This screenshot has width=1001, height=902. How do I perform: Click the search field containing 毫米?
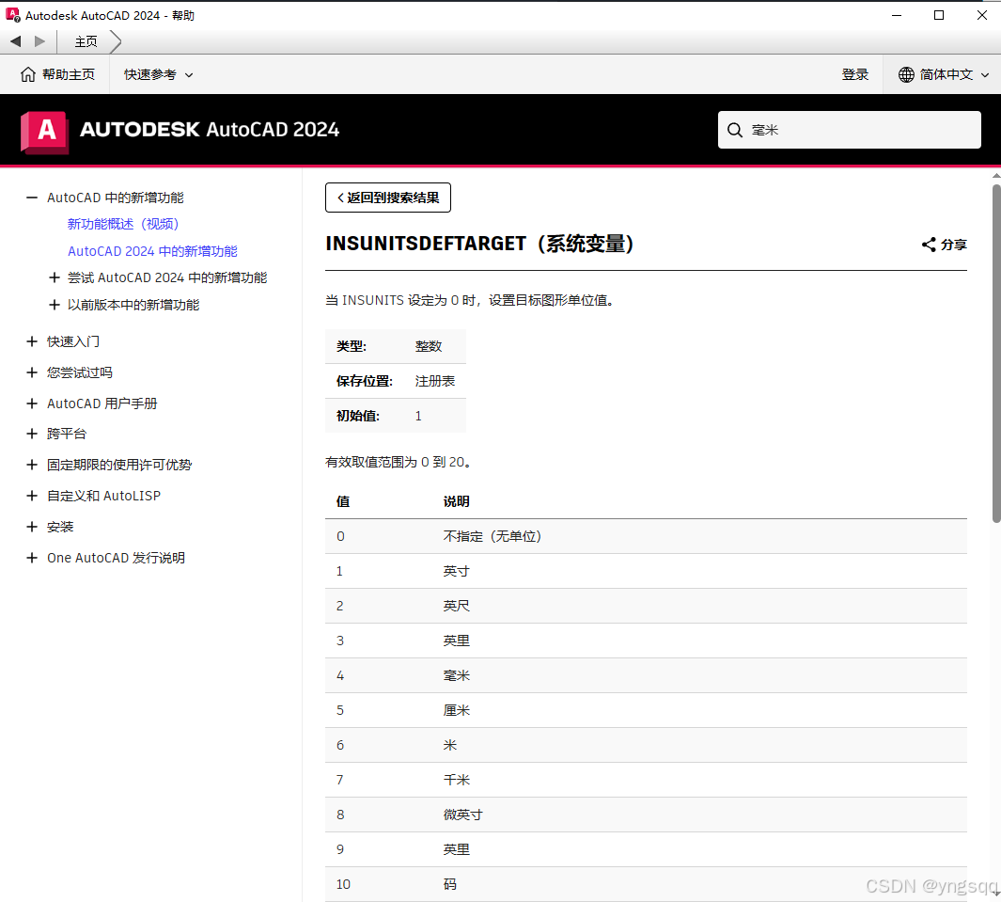850,130
